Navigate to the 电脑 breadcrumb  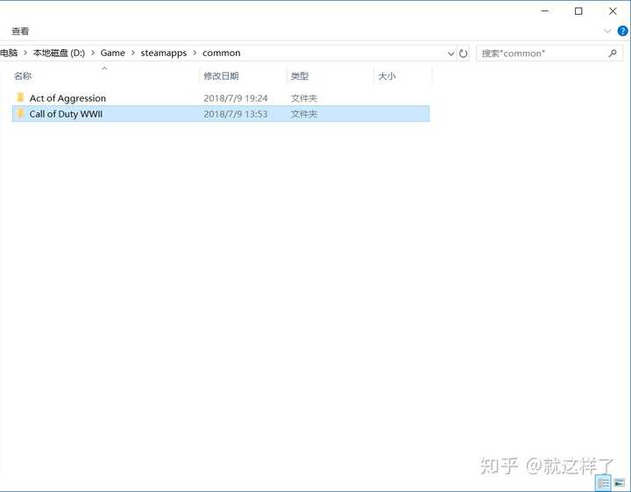[x=9, y=53]
